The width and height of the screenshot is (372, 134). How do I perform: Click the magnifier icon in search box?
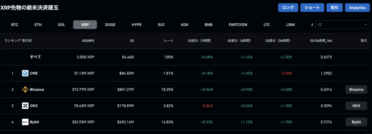coord(320,25)
